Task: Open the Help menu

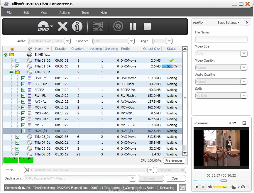Action: pos(104,13)
